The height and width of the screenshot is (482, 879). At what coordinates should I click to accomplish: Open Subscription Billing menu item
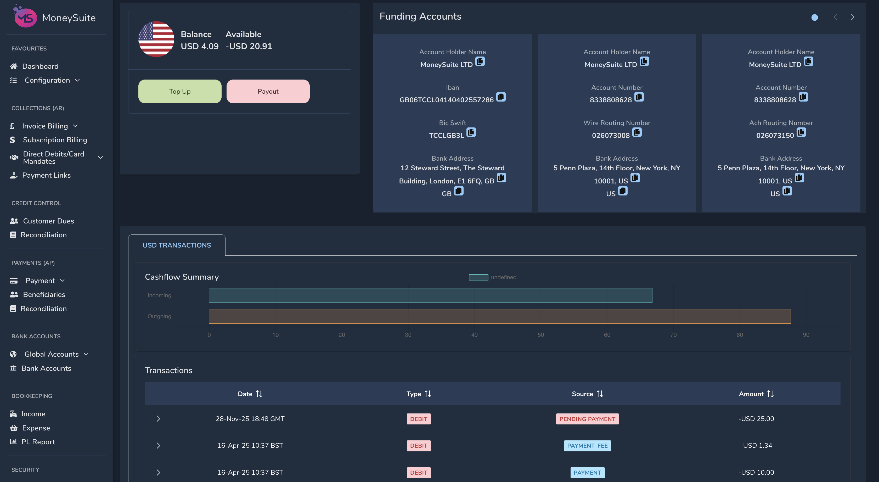(x=55, y=140)
